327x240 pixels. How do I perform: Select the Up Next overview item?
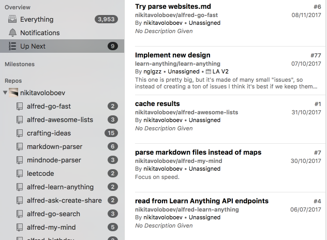tap(62, 46)
